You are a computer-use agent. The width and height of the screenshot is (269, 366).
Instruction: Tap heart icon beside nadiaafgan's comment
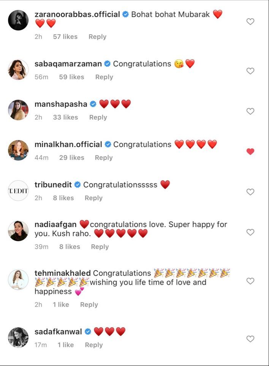[250, 232]
